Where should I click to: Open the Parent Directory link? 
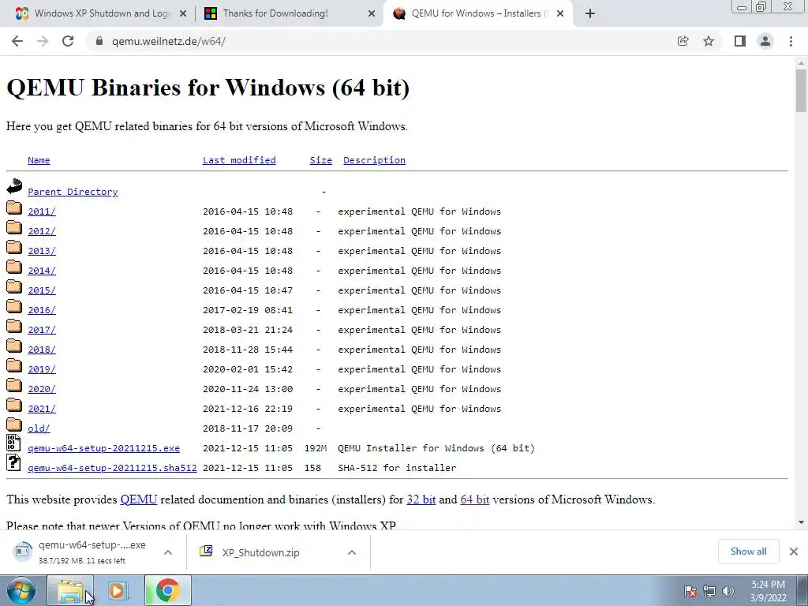pos(73,192)
